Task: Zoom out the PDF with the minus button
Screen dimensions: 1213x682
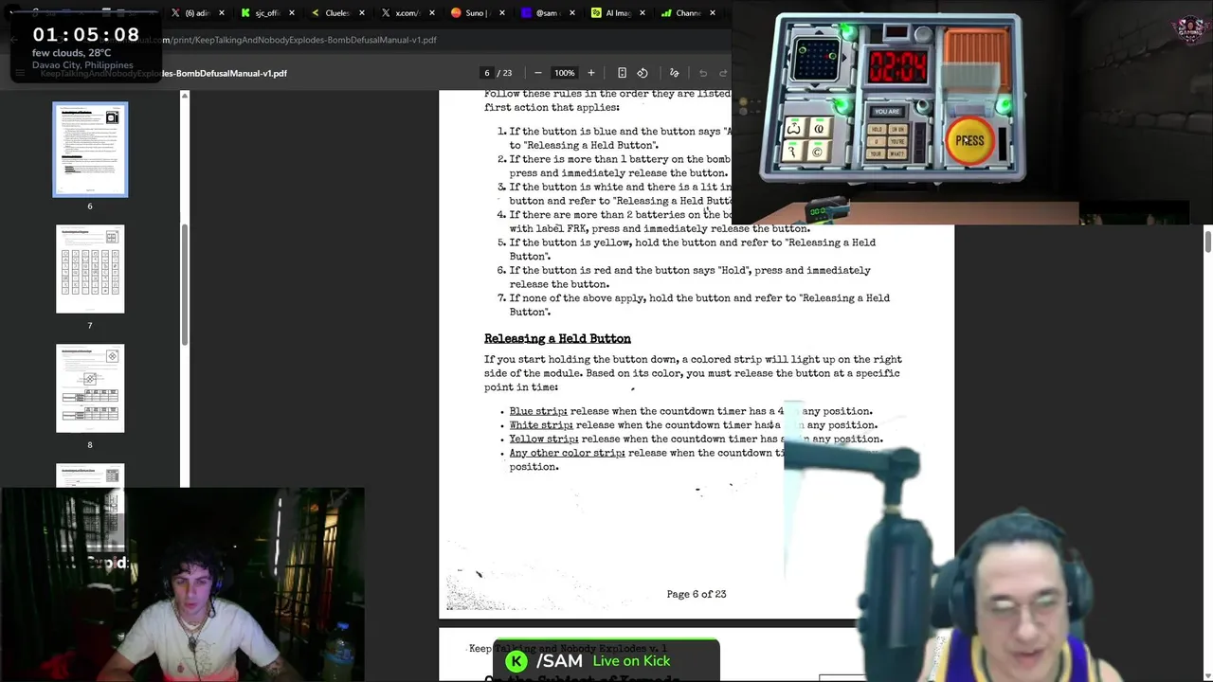Action: [x=538, y=73]
